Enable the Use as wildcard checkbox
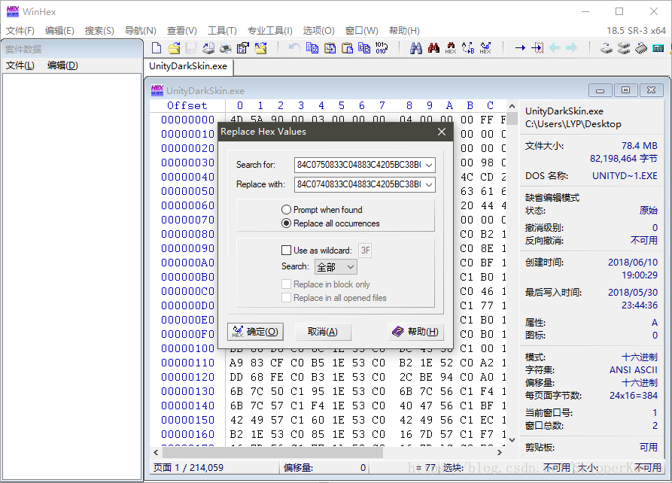 [286, 251]
